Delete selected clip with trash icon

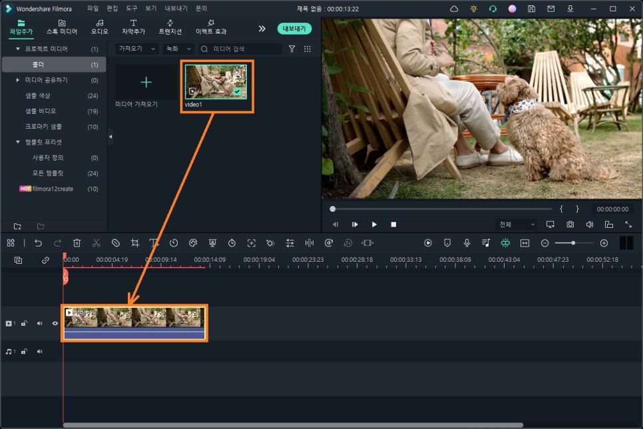tap(77, 243)
